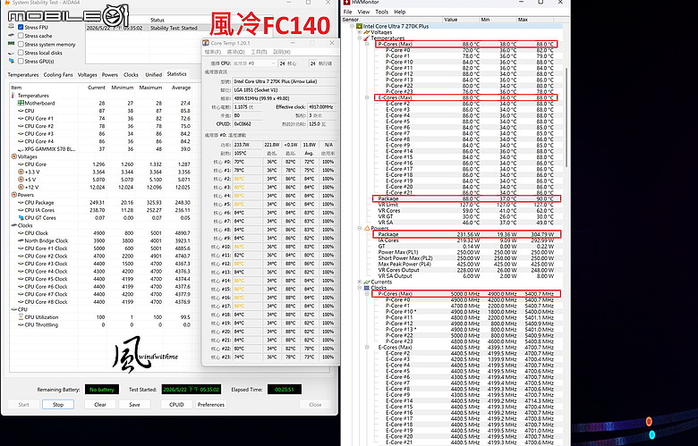Collapse the E-Cores (Max) temperature group
Image resolution: width=698 pixels, height=446 pixels.
point(367,97)
